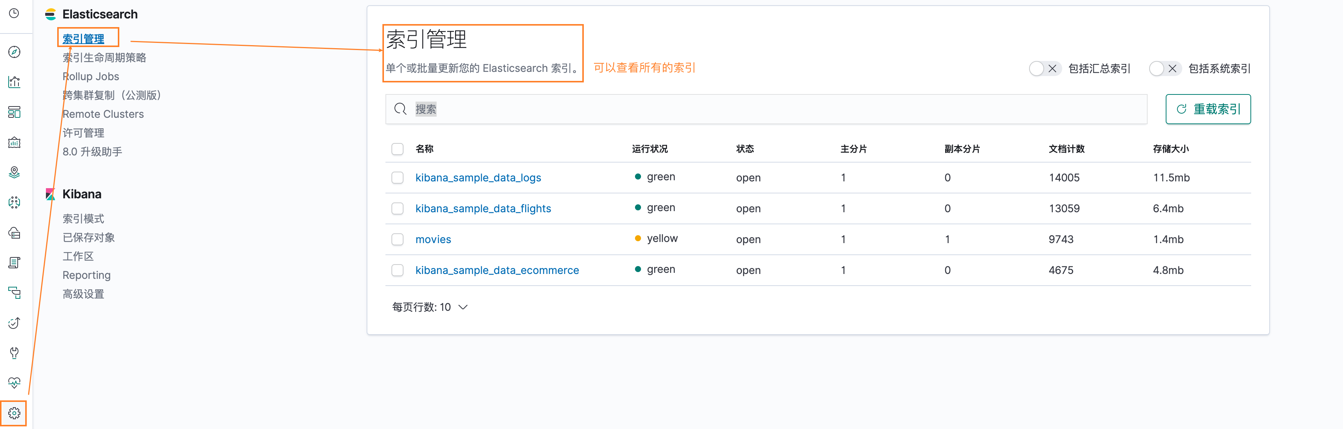The width and height of the screenshot is (1343, 429).
Task: Go to 索引管理 in the sidebar
Action: (x=84, y=39)
